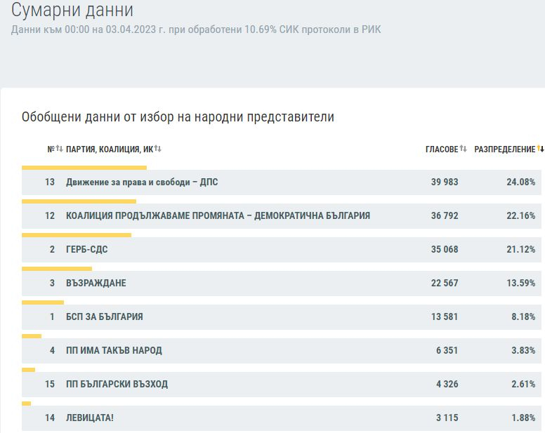Screen dimensions: 545x433
Task: Select the ПП БЪЛГАРСКИ ВЪЗХОД row
Action: pos(281,385)
